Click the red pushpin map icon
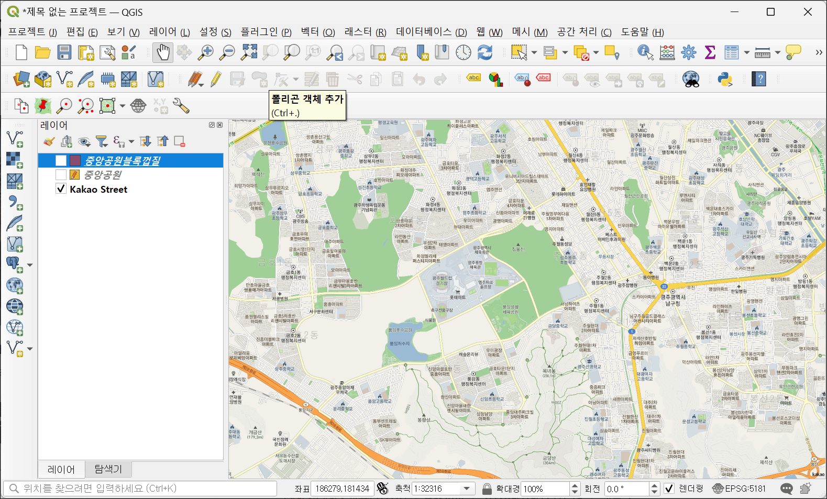 43,106
